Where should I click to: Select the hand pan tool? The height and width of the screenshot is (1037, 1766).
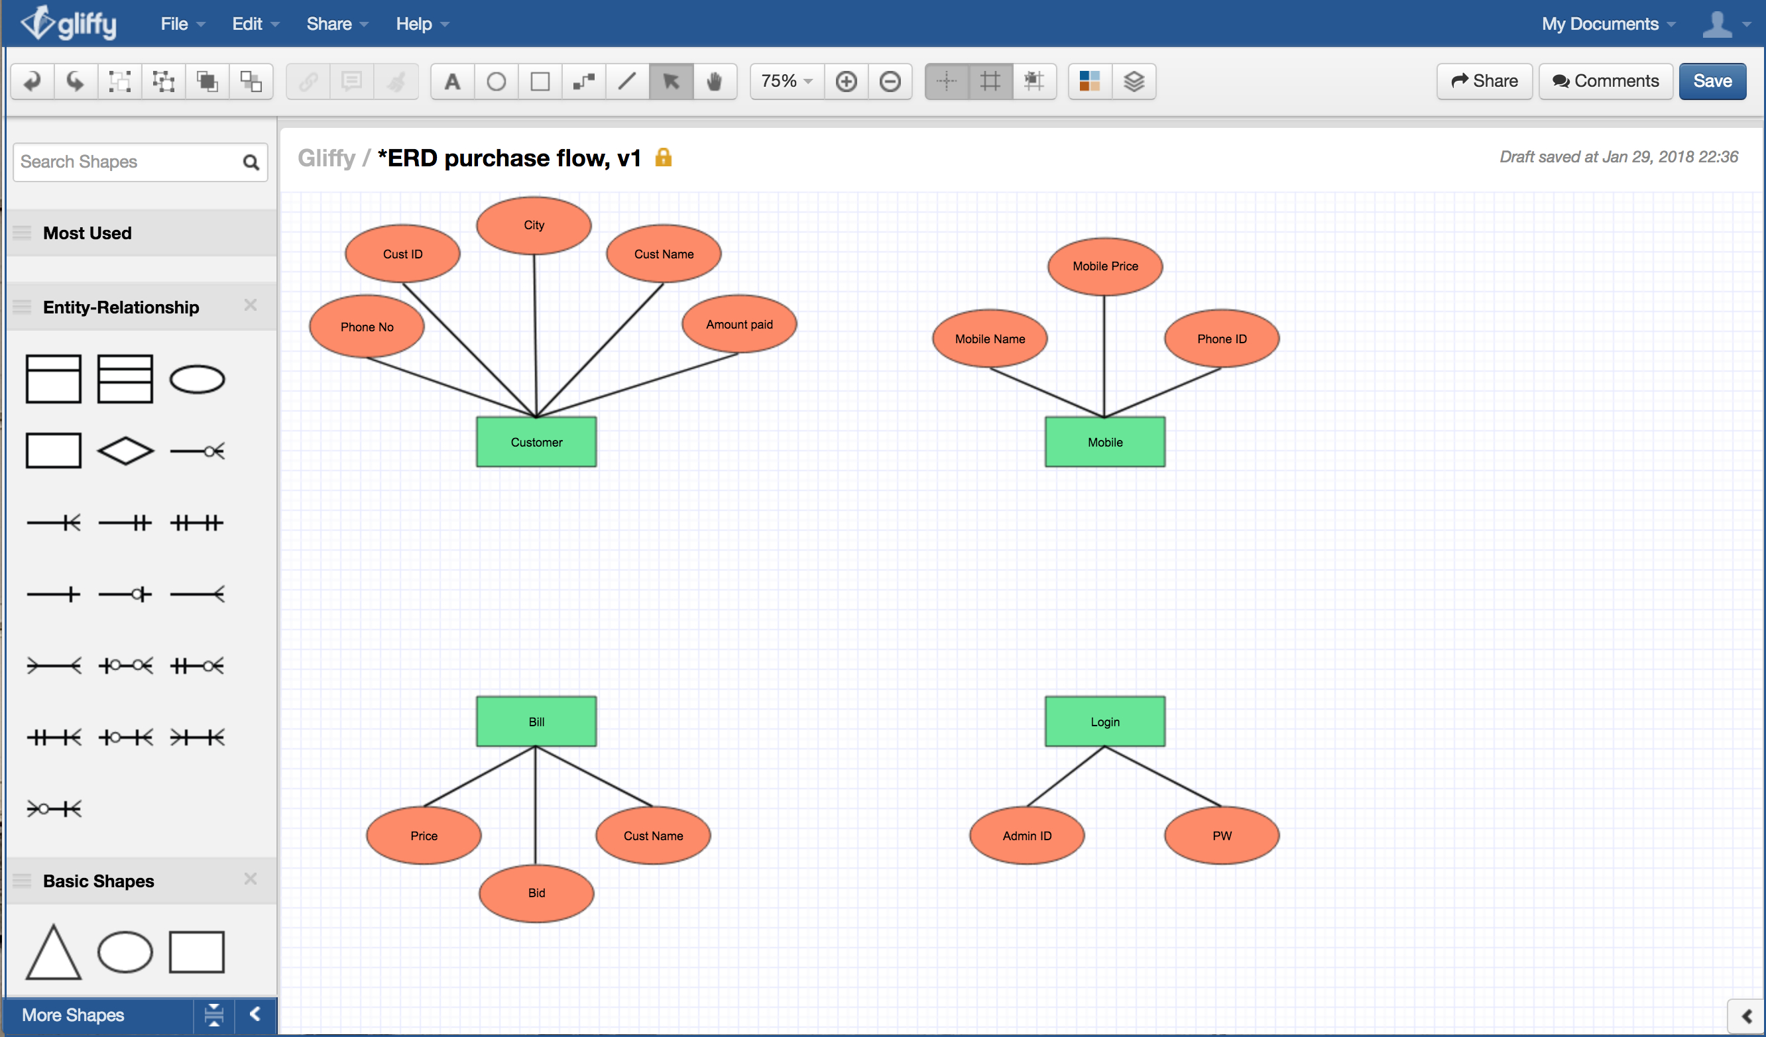pos(715,82)
